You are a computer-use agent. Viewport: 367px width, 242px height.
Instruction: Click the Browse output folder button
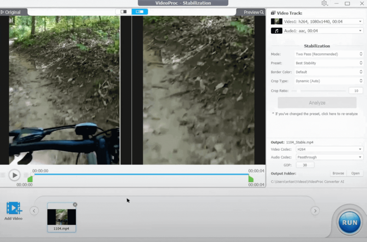tap(338, 173)
